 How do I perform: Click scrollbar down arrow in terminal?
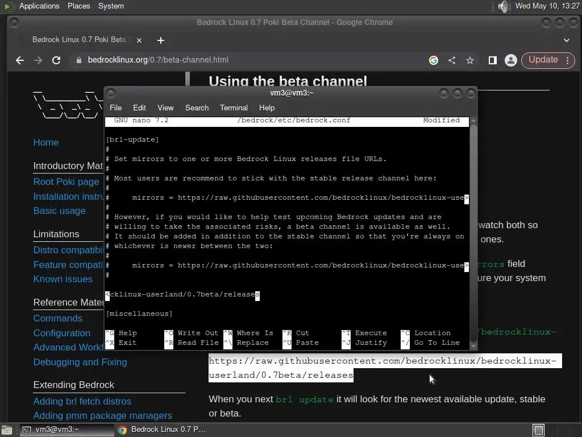pos(473,346)
